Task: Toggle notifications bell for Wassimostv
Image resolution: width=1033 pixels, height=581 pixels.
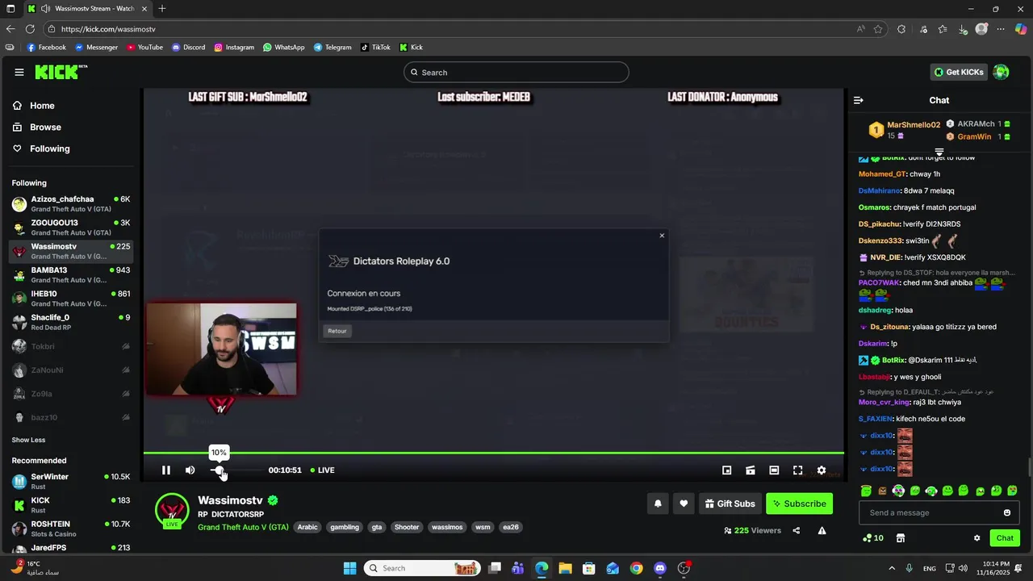Action: (x=658, y=504)
